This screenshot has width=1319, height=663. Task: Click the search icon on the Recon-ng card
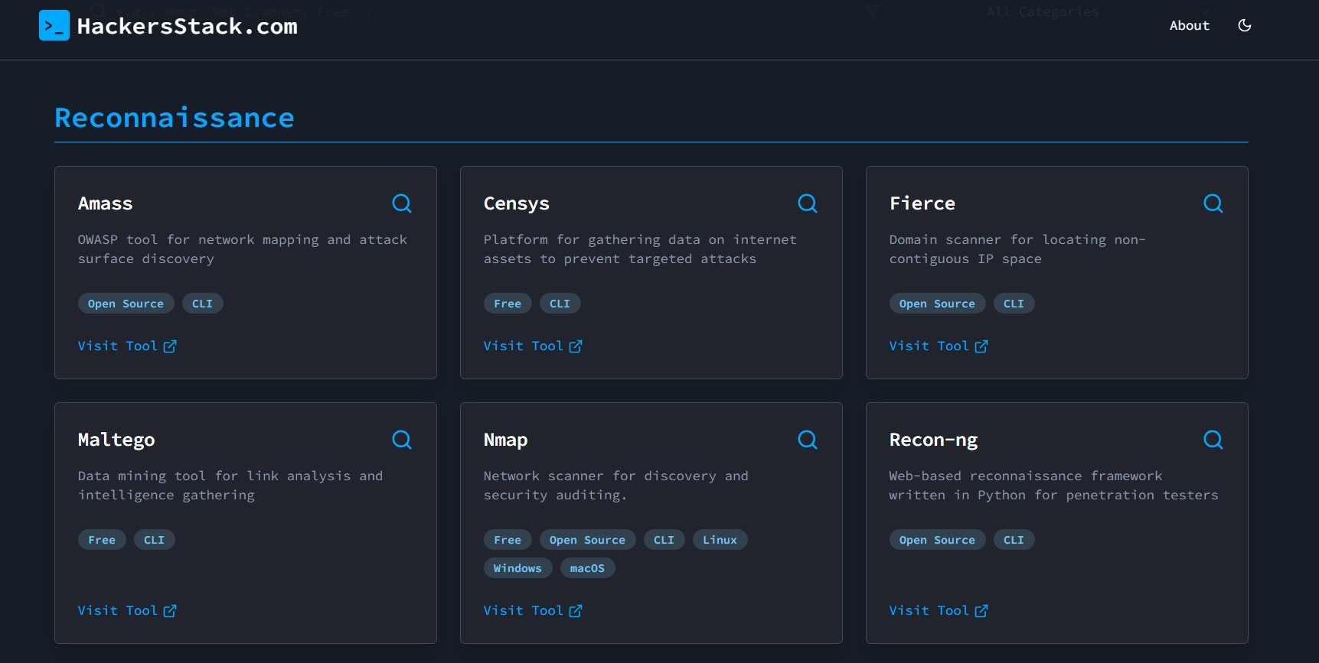1213,440
